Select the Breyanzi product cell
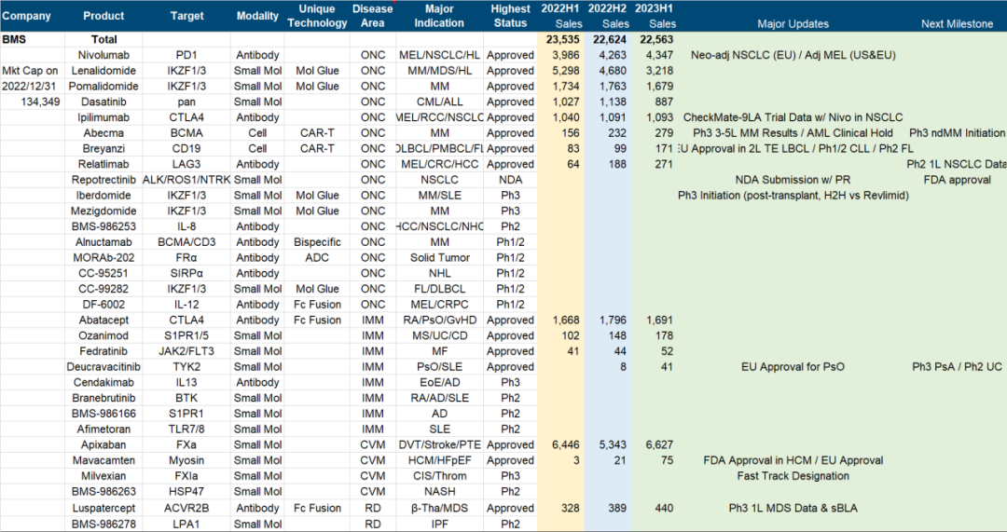This screenshot has width=1007, height=532. 103,148
